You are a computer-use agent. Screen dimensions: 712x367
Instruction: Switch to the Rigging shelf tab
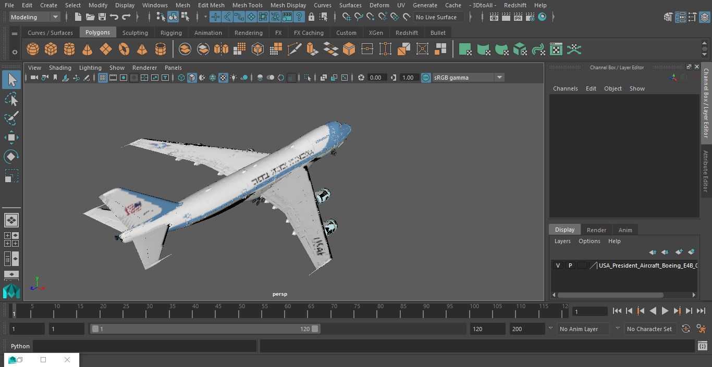171,33
